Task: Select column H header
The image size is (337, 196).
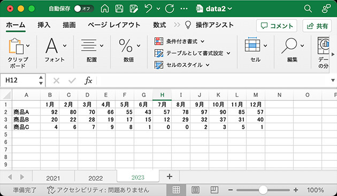Action: (162, 95)
